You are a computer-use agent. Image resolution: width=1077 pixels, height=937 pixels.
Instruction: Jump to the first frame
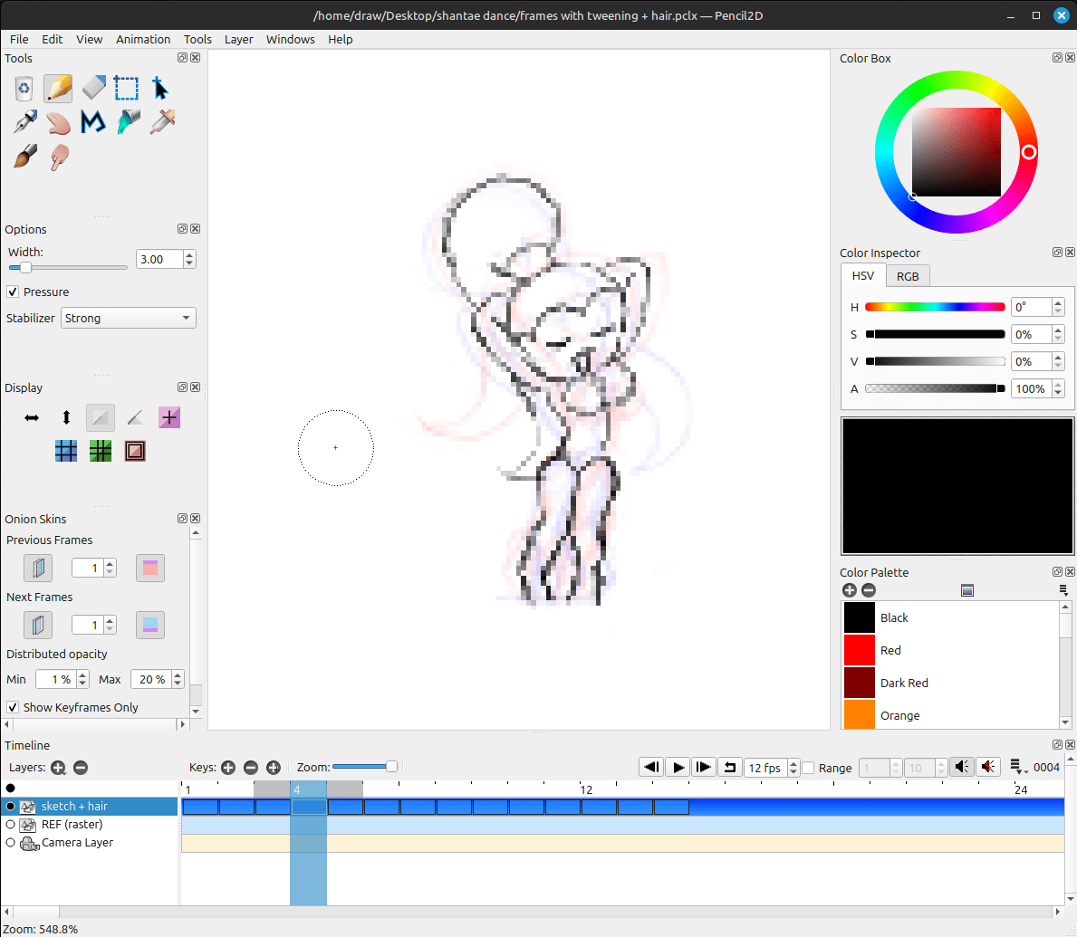coord(651,767)
